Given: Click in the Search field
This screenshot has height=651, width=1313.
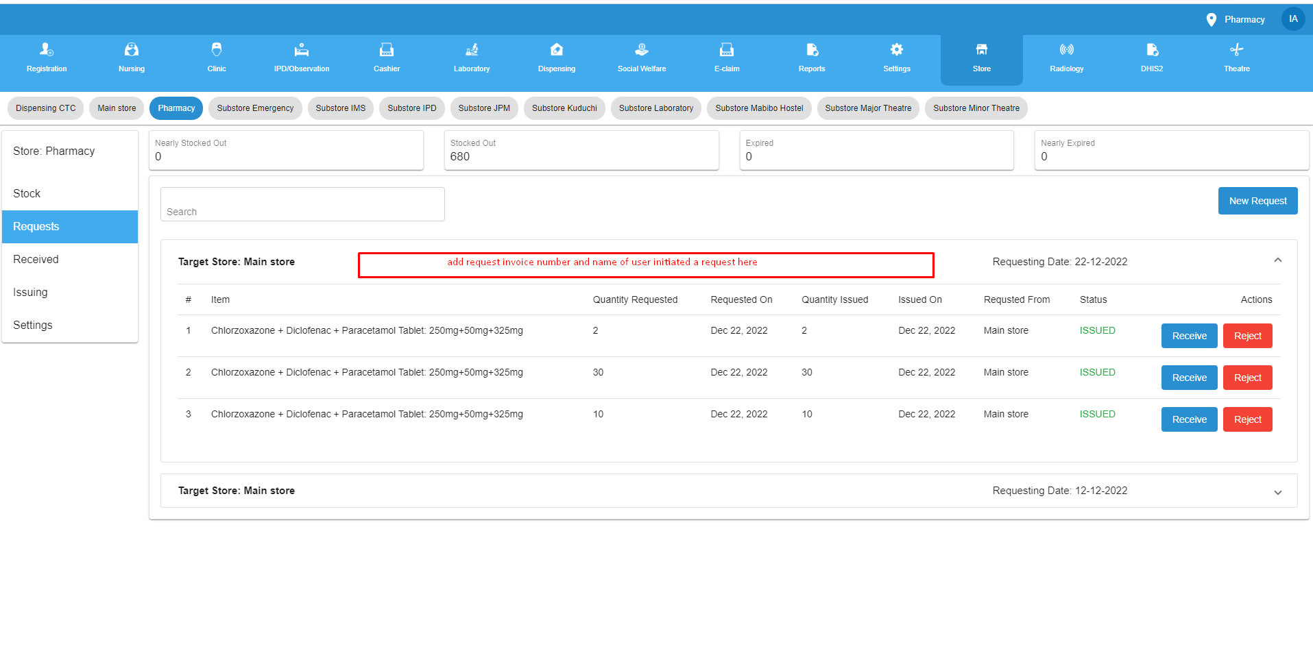Looking at the screenshot, I should pyautogui.click(x=302, y=204).
